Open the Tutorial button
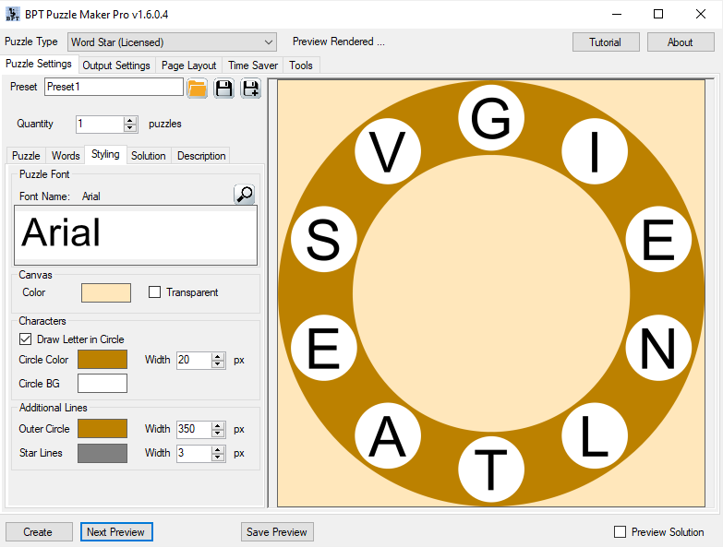Viewport: 723px width, 547px height. [606, 42]
